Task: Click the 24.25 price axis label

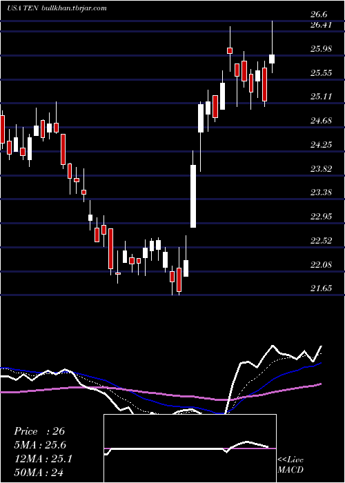Action: (322, 144)
